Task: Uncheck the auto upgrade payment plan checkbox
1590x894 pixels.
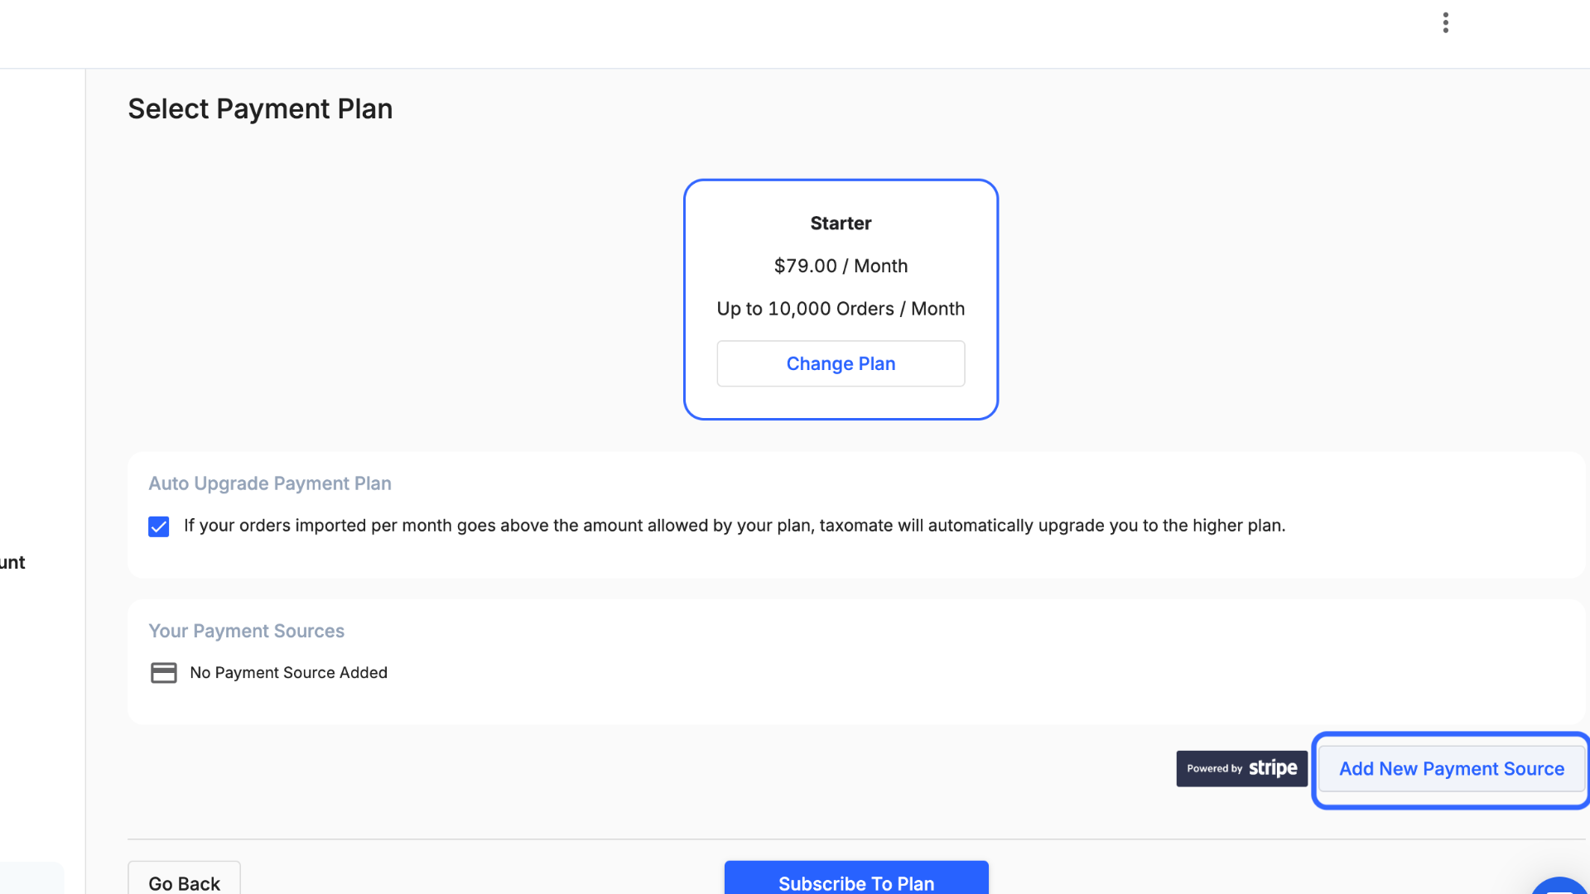Action: click(x=159, y=526)
